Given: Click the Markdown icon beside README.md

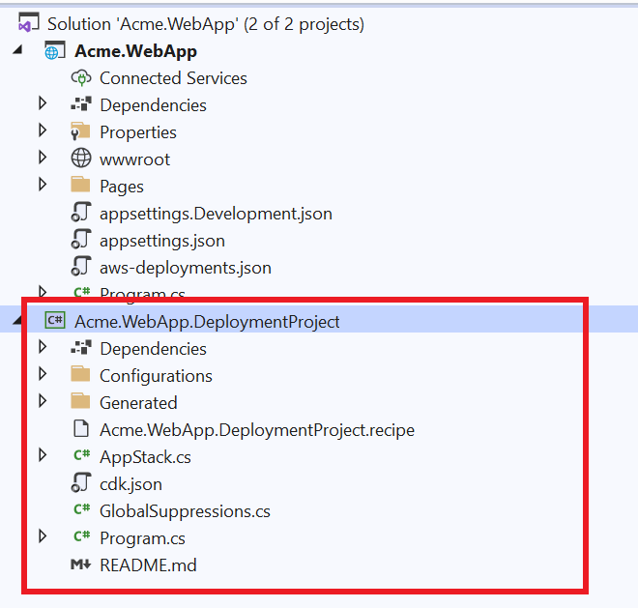Looking at the screenshot, I should coord(80,565).
